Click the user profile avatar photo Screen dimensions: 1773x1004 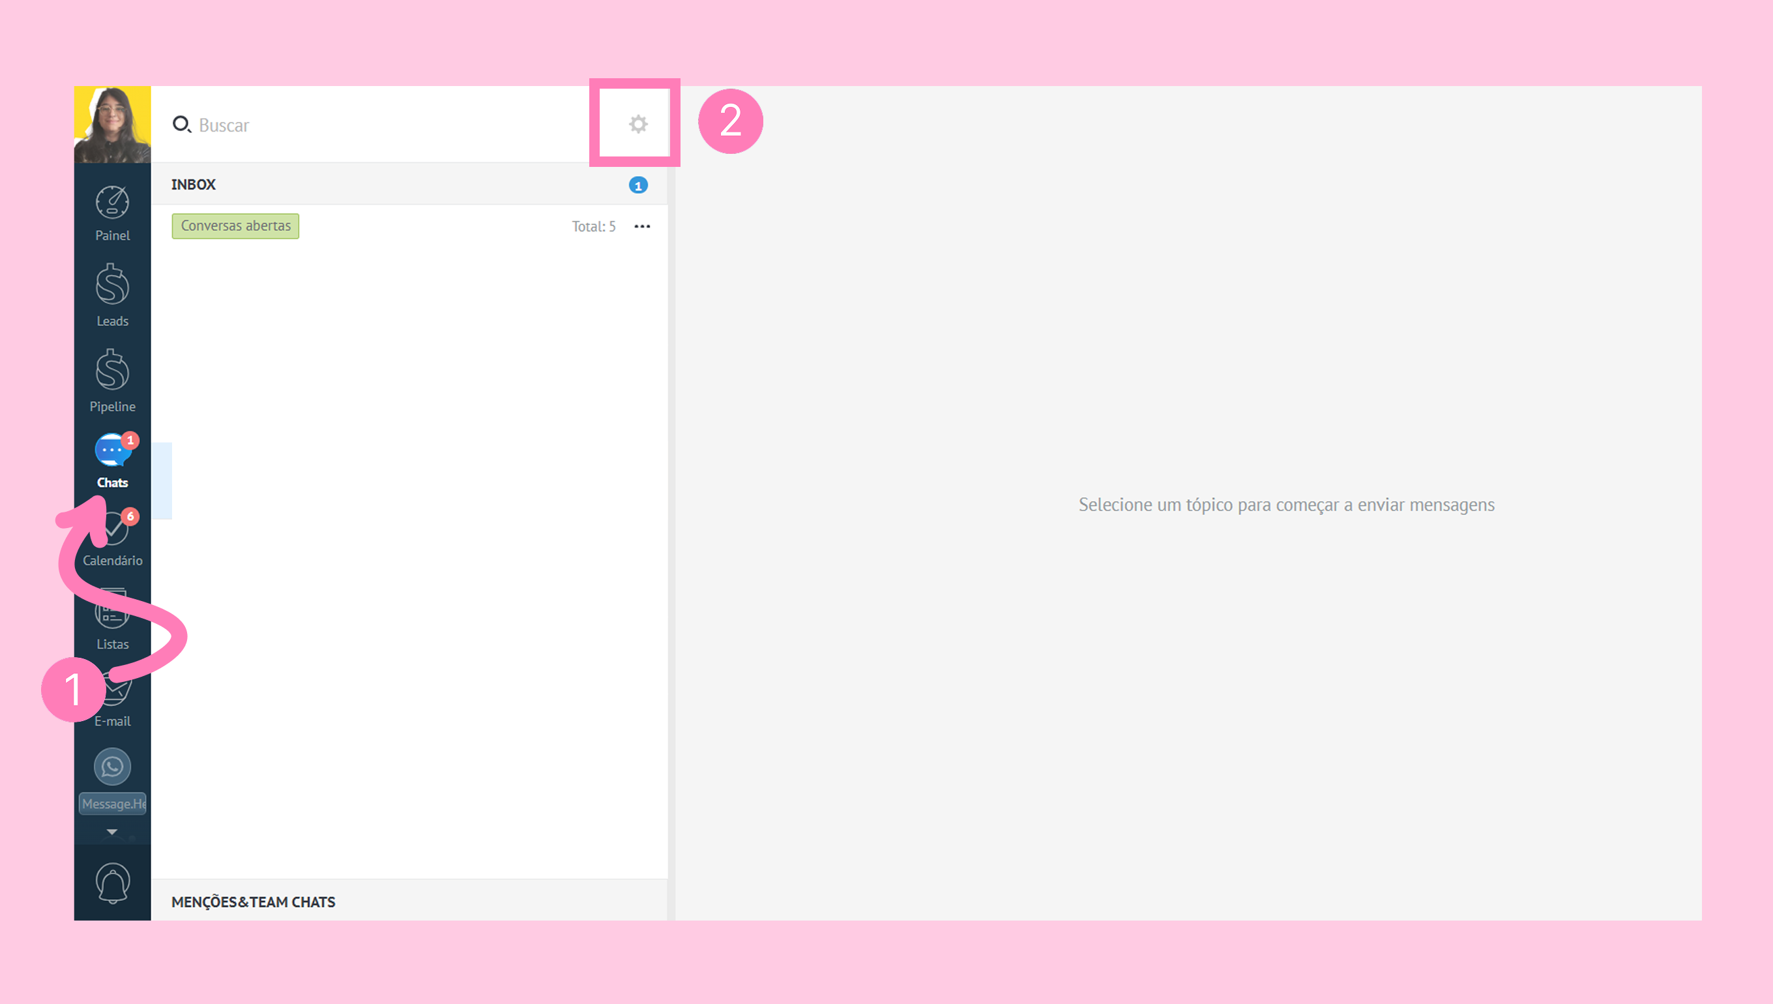click(112, 124)
